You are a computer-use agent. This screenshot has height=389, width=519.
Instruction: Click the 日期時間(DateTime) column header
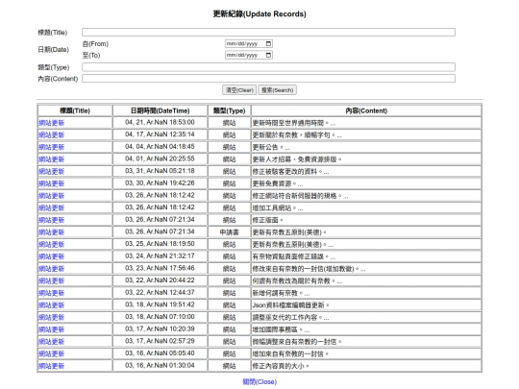point(160,110)
